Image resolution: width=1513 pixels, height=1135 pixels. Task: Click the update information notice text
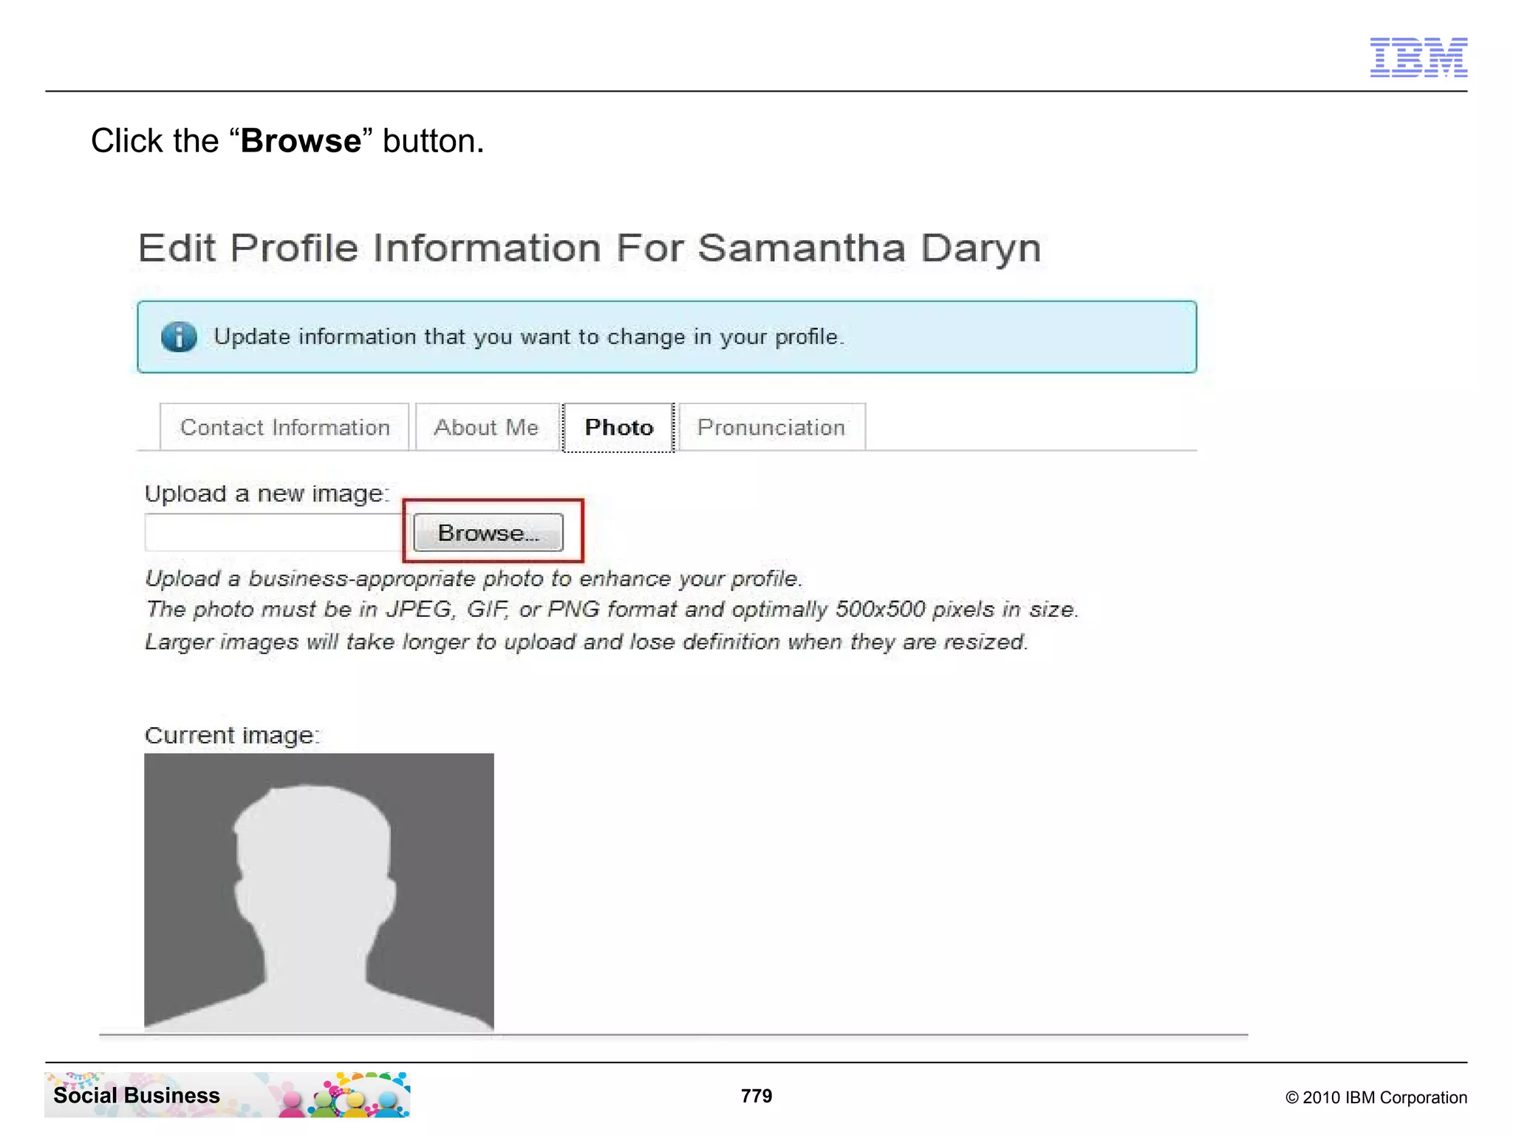point(528,337)
